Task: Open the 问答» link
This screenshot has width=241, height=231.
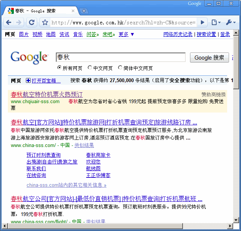Action: (93, 34)
